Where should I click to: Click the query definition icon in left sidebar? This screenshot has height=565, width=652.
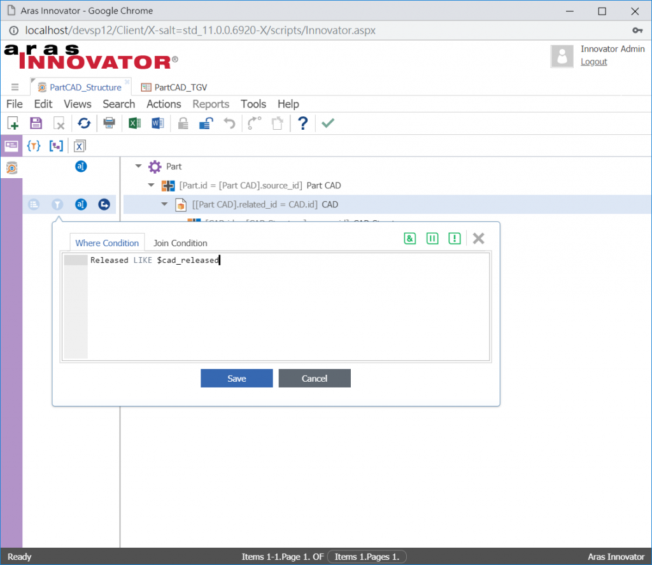(x=11, y=168)
